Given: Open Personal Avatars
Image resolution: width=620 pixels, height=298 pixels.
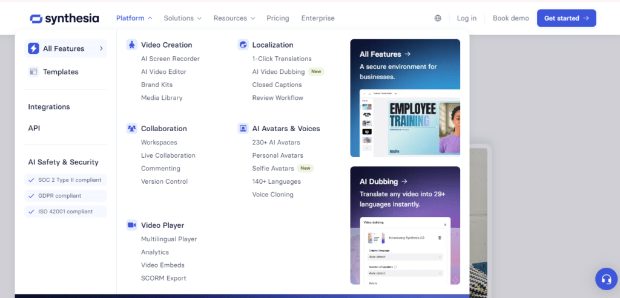Looking at the screenshot, I should tap(277, 155).
